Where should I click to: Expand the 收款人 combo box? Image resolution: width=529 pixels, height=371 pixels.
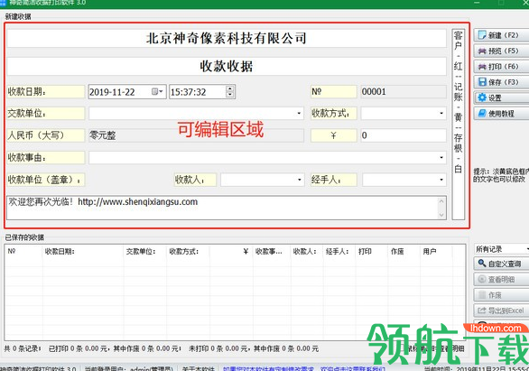tap(299, 180)
